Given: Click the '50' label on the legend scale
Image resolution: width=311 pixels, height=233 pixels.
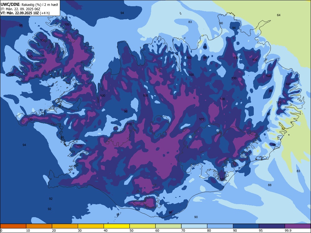Looking at the screenshot, I should point(131,231).
